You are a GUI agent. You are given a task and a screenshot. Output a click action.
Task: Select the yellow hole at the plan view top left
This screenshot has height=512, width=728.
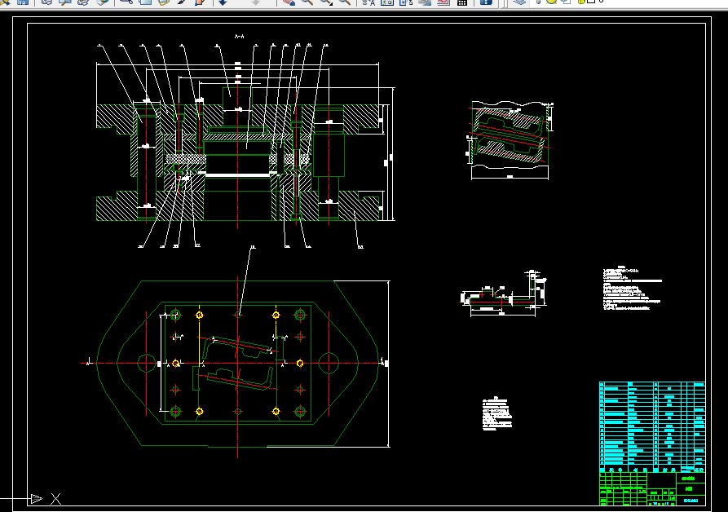(200, 316)
